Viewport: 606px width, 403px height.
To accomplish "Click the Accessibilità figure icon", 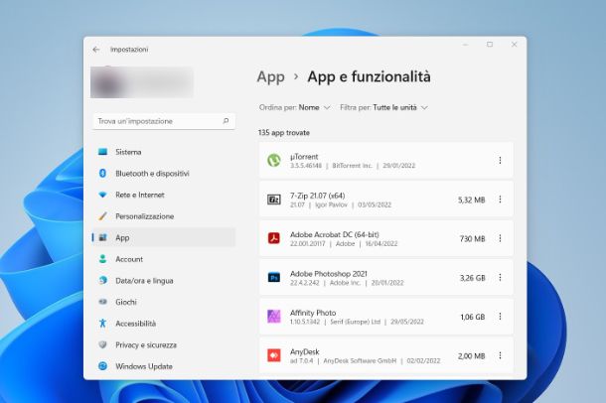I will tap(102, 324).
